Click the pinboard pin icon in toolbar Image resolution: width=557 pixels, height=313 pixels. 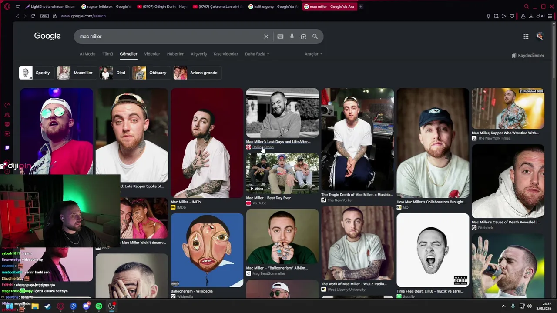tap(488, 16)
